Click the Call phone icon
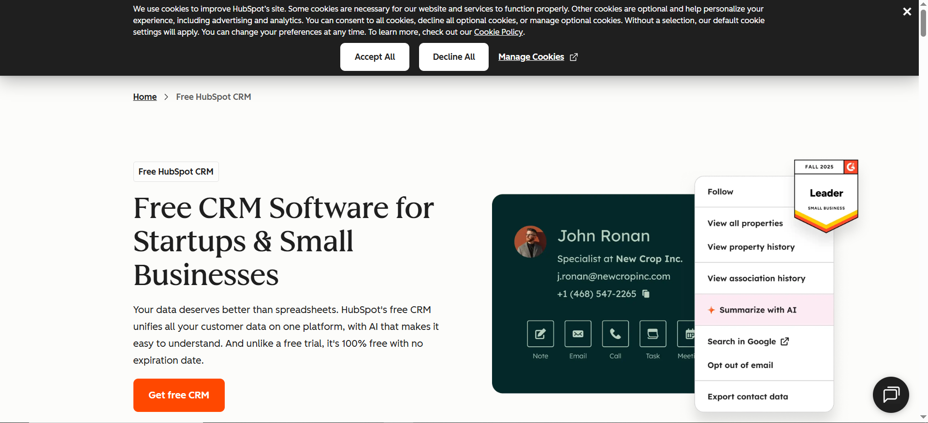The image size is (928, 423). [x=615, y=334]
